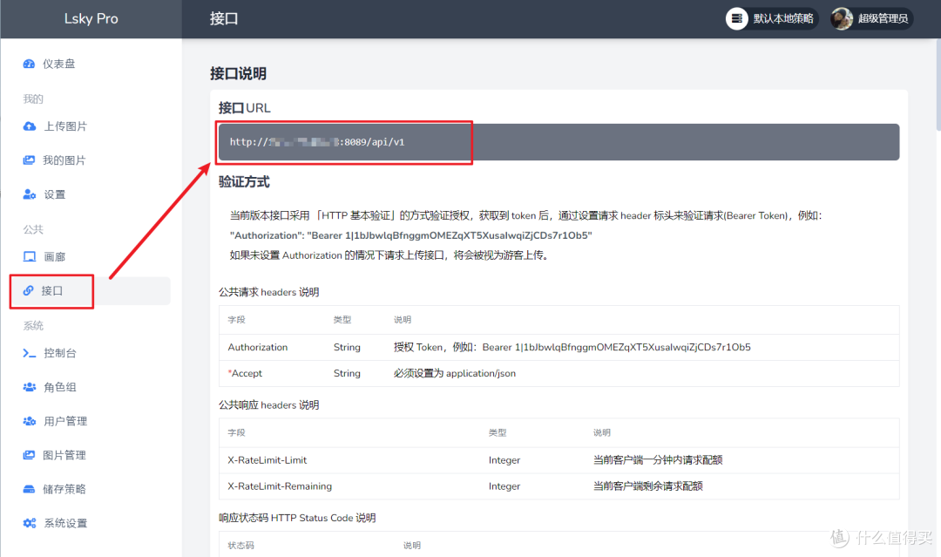Click the 公共请求 headers 说明 title

click(269, 292)
